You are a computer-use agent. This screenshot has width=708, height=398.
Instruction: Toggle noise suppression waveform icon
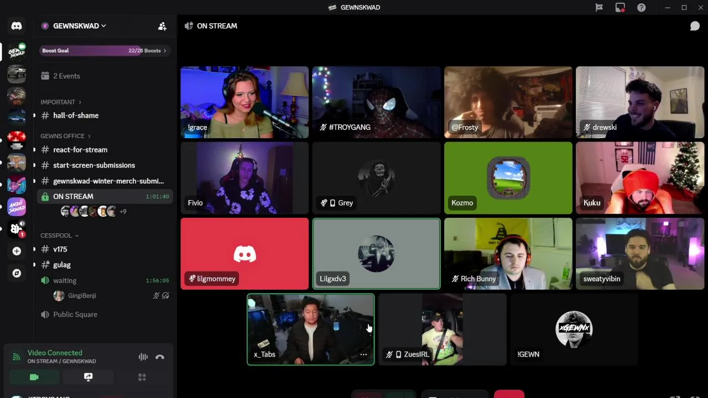click(143, 357)
